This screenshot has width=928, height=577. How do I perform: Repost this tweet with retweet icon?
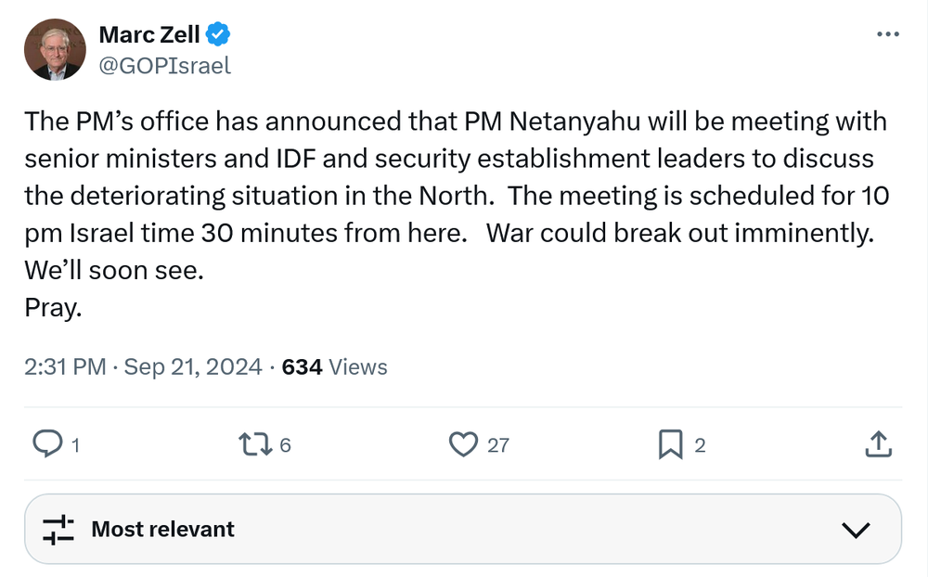click(253, 444)
